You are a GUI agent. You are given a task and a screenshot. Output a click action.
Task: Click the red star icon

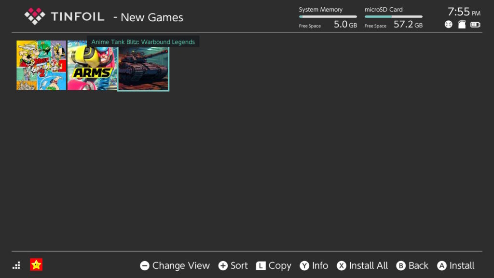36,264
